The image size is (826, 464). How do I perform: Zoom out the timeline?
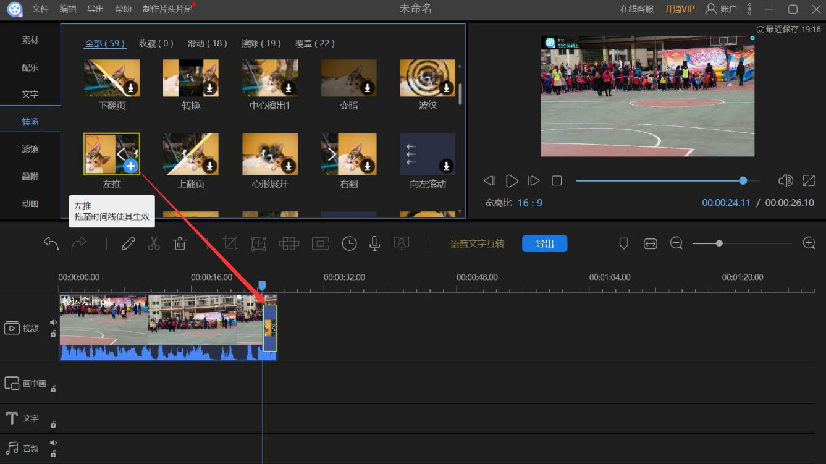pyautogui.click(x=676, y=243)
